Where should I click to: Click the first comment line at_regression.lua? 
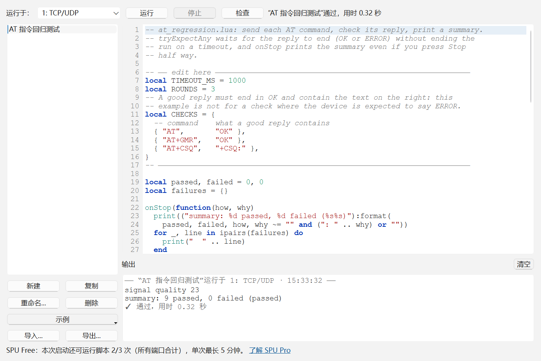click(314, 30)
